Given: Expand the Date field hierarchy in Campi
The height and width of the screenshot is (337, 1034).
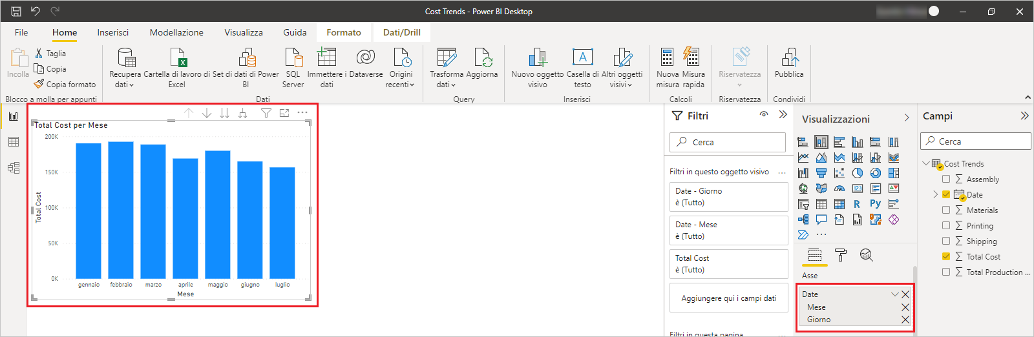Looking at the screenshot, I should click(x=935, y=195).
